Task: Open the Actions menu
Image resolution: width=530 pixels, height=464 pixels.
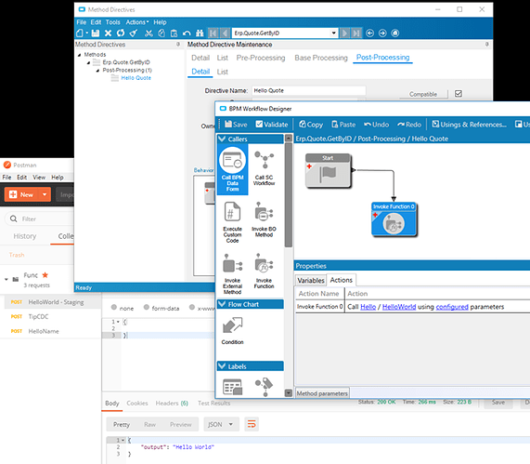Action: click(136, 22)
